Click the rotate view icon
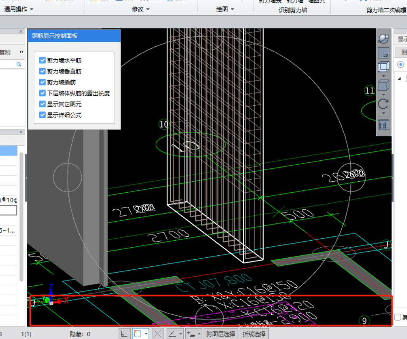407x339 pixels. [383, 104]
